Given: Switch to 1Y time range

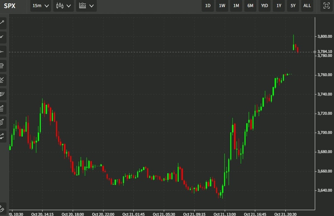Looking at the screenshot, I should point(279,6).
